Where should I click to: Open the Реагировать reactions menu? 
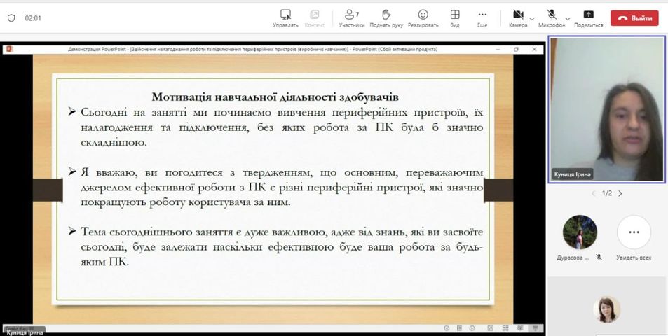[x=423, y=19]
